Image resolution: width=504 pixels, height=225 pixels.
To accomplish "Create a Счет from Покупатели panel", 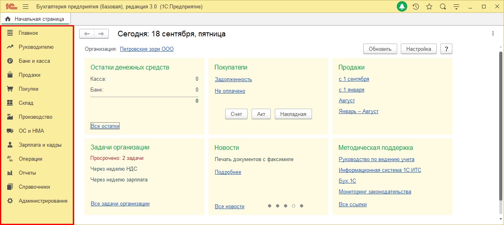I will coord(236,114).
